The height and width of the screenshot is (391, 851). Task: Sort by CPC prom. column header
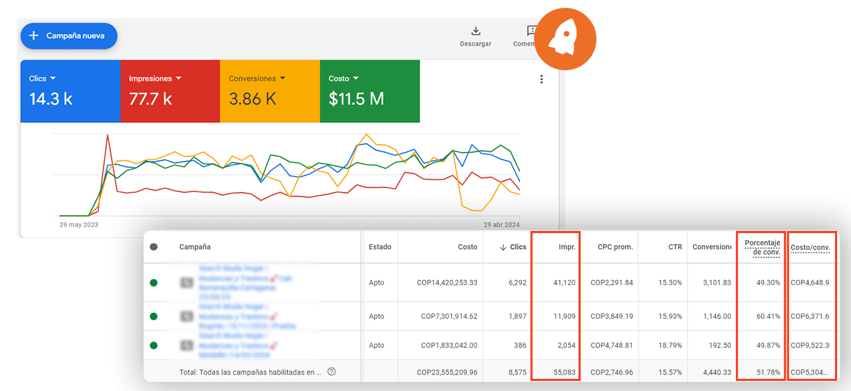pyautogui.click(x=615, y=247)
